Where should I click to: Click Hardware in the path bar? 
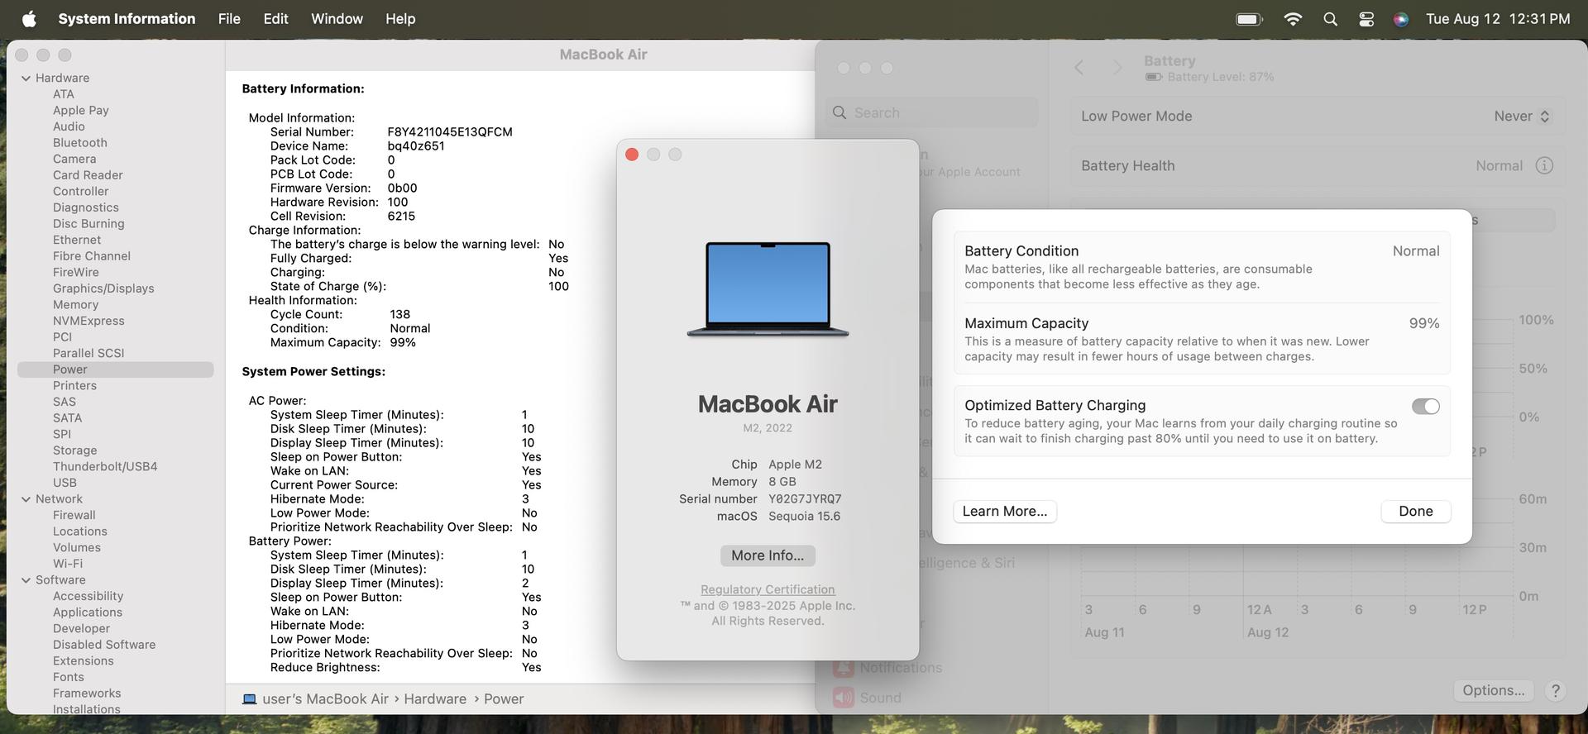[435, 699]
